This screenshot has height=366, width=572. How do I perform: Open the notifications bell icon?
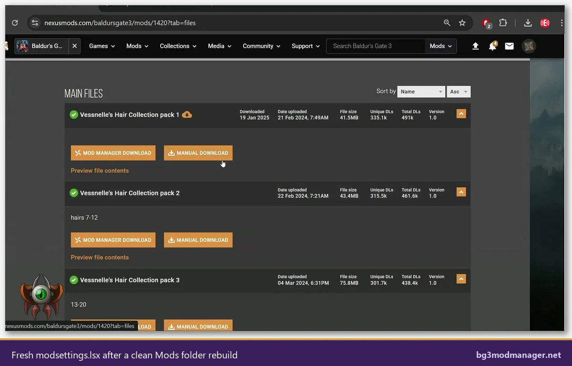(x=492, y=46)
